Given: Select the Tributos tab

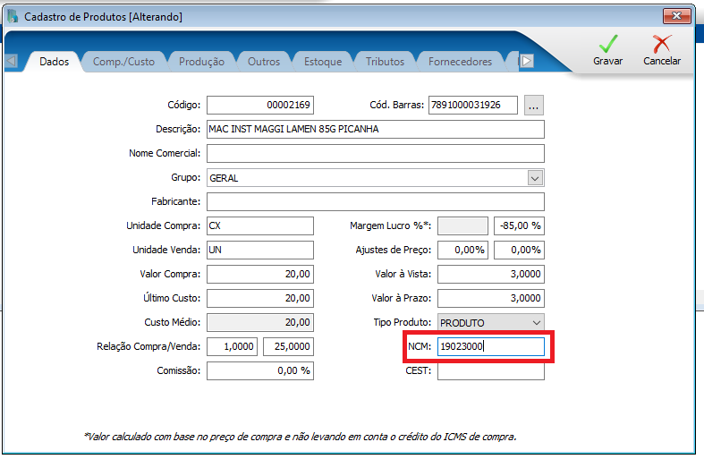Looking at the screenshot, I should click(x=385, y=62).
